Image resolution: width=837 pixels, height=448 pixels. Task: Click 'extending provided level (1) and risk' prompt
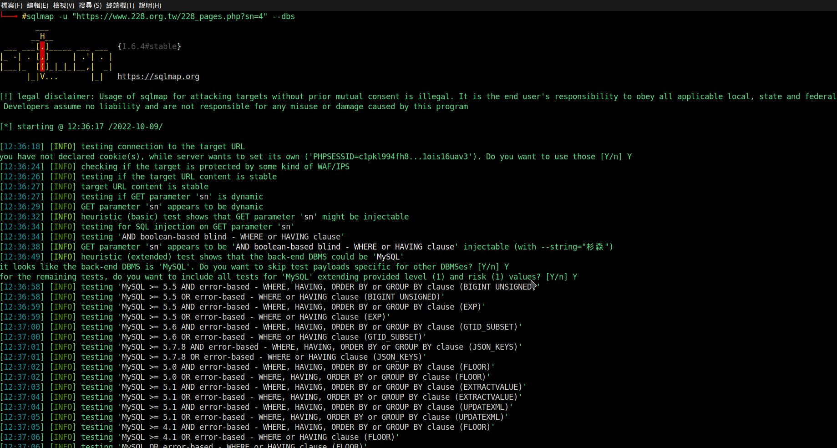pos(289,277)
